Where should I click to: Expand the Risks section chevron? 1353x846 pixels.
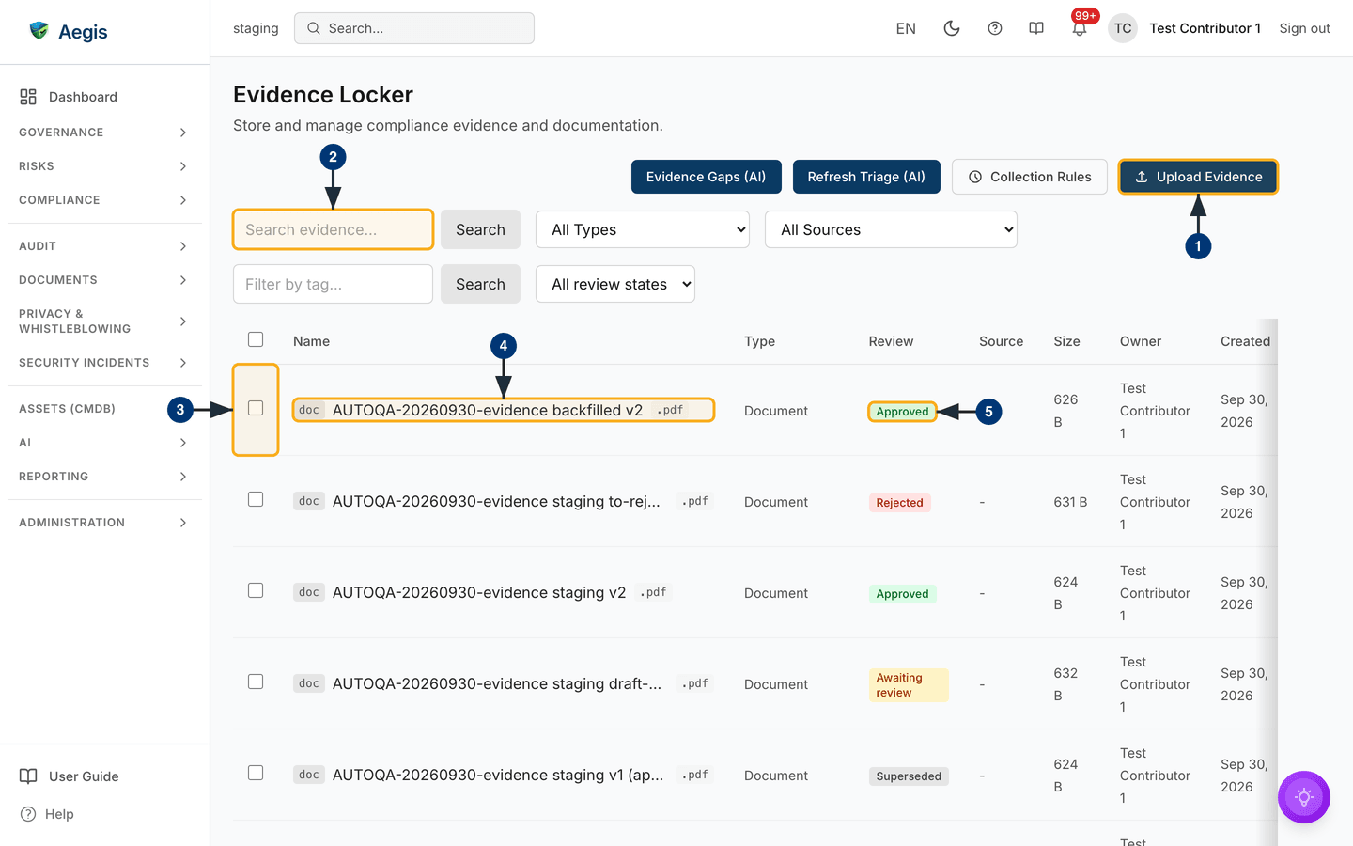183,166
